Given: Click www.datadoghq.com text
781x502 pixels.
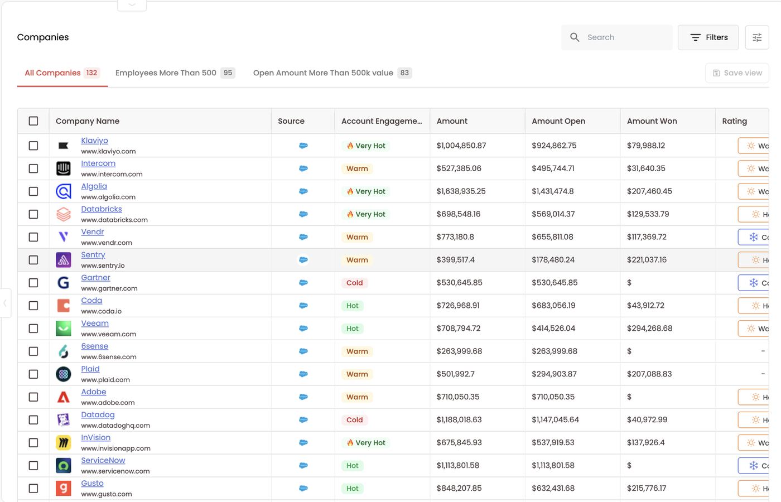Looking at the screenshot, I should (115, 426).
